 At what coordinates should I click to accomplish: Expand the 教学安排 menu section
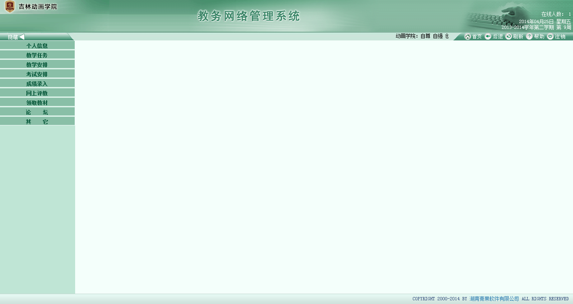37,65
